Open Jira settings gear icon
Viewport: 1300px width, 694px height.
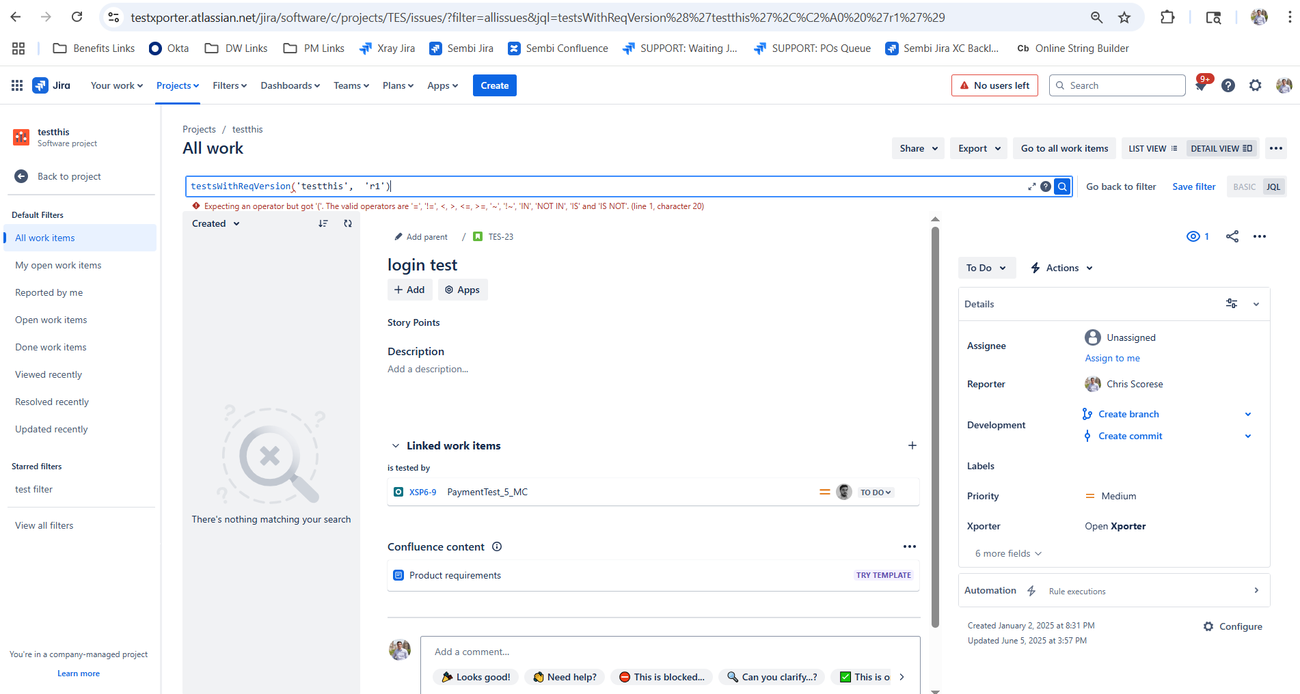tap(1256, 85)
